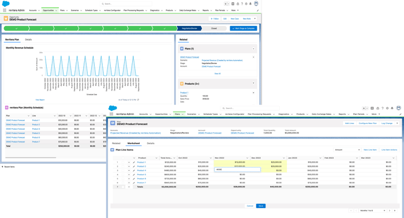Image resolution: width=404 pixels, height=218 pixels.
Task: Select the Negotiation/Review stage in the path
Action: (189, 28)
